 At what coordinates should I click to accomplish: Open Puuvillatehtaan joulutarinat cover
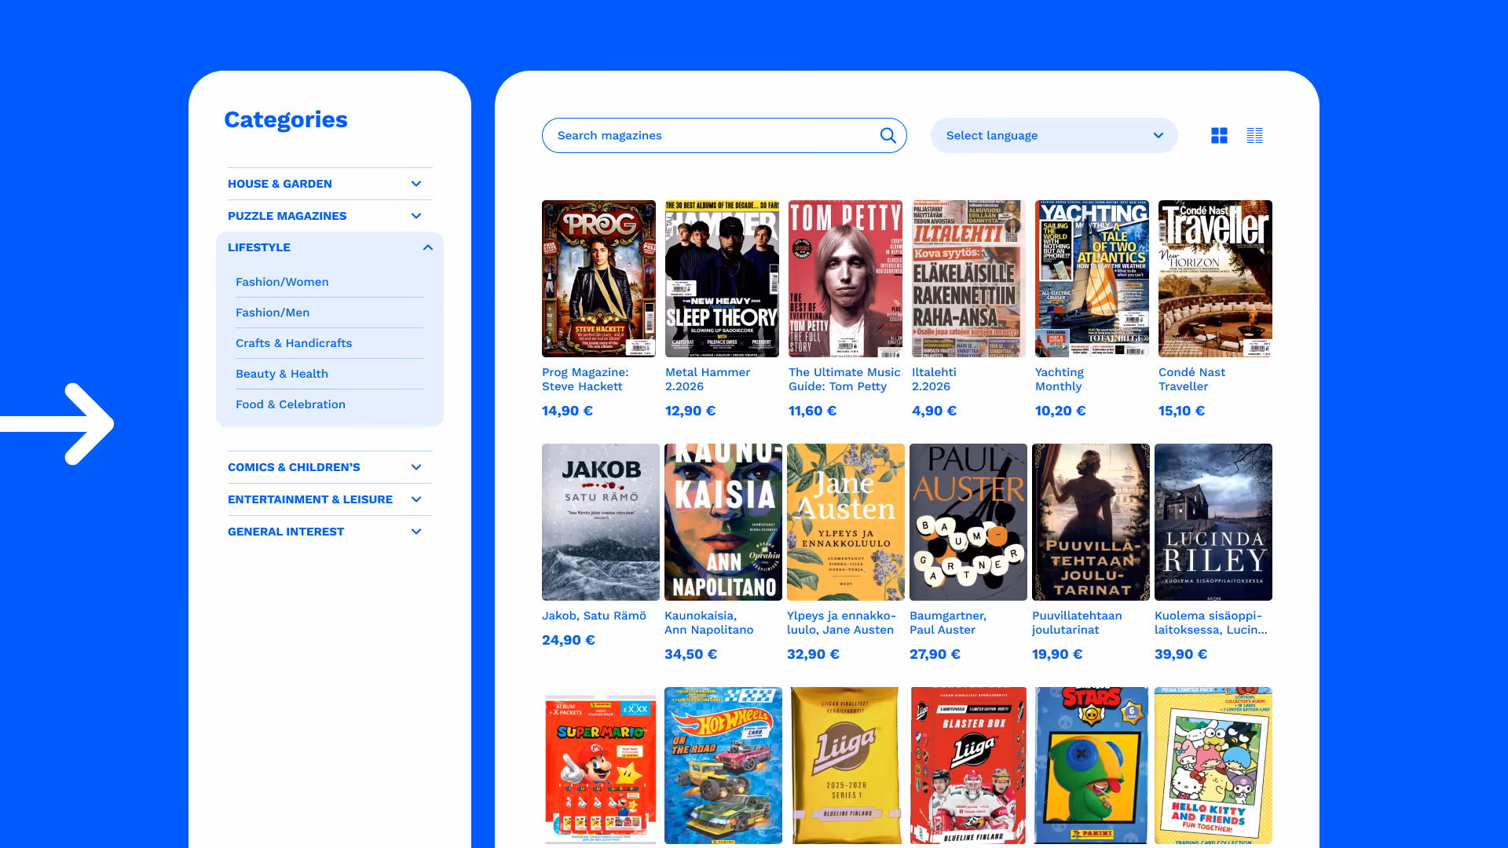click(1091, 522)
